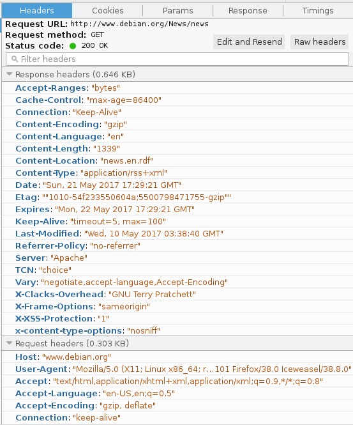Select the Etag header row
353x425 pixels.
click(x=177, y=197)
